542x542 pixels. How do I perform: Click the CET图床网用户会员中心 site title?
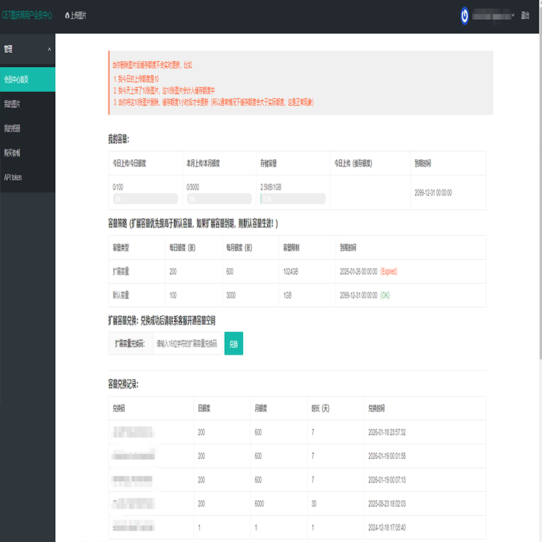click(27, 15)
